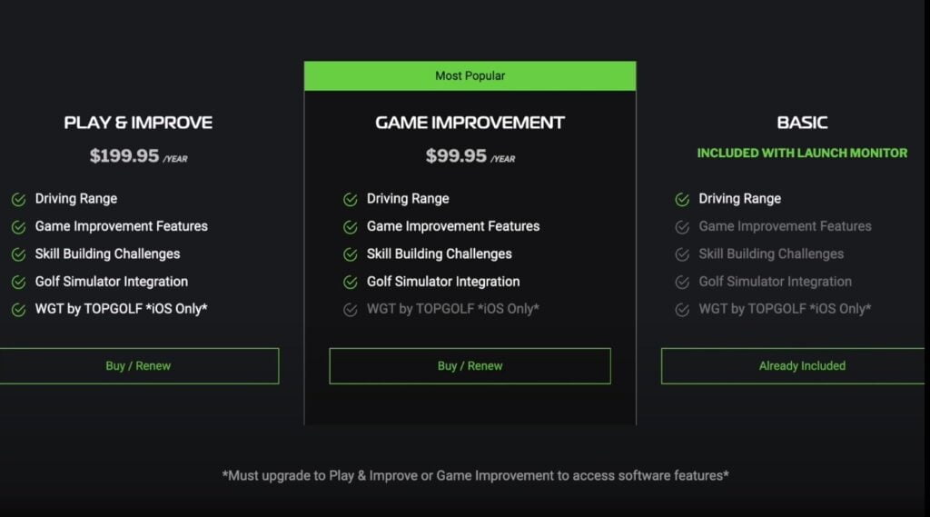Click the Most Popular green banner
This screenshot has width=930, height=517.
[470, 76]
